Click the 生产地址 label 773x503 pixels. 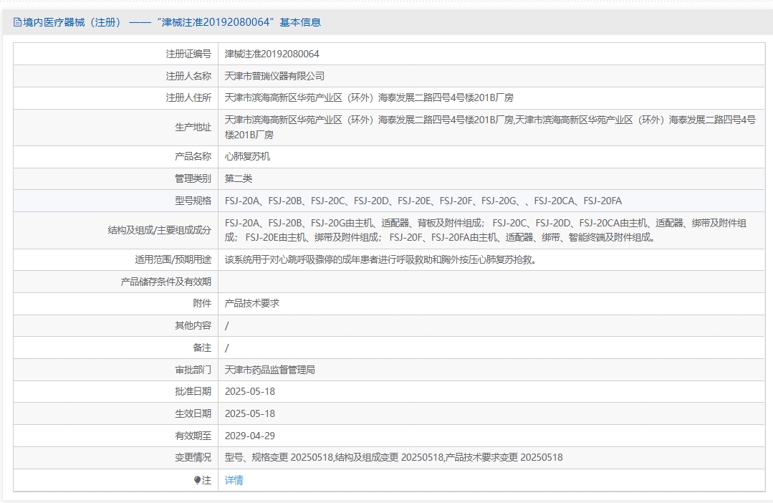coord(193,128)
